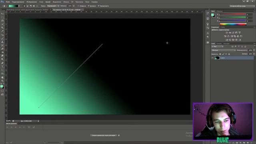Select the Eyedropper tool

coord(2,31)
